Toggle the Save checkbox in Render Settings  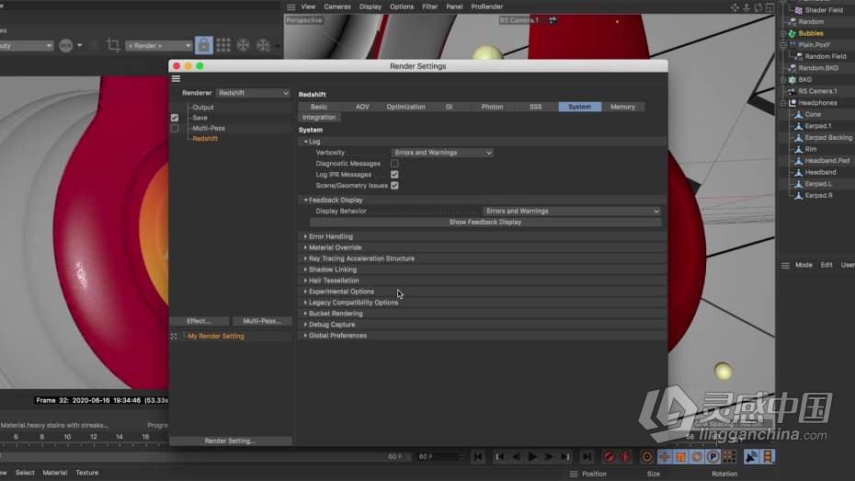pos(175,118)
